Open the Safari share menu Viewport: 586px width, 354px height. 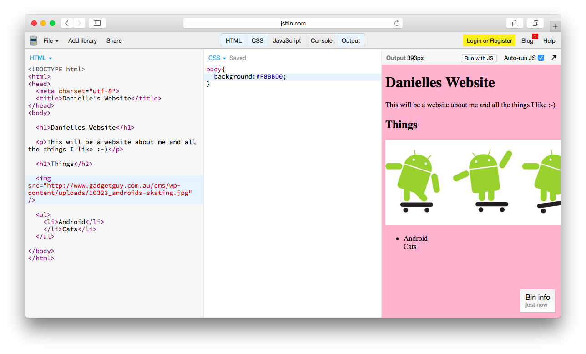(515, 23)
